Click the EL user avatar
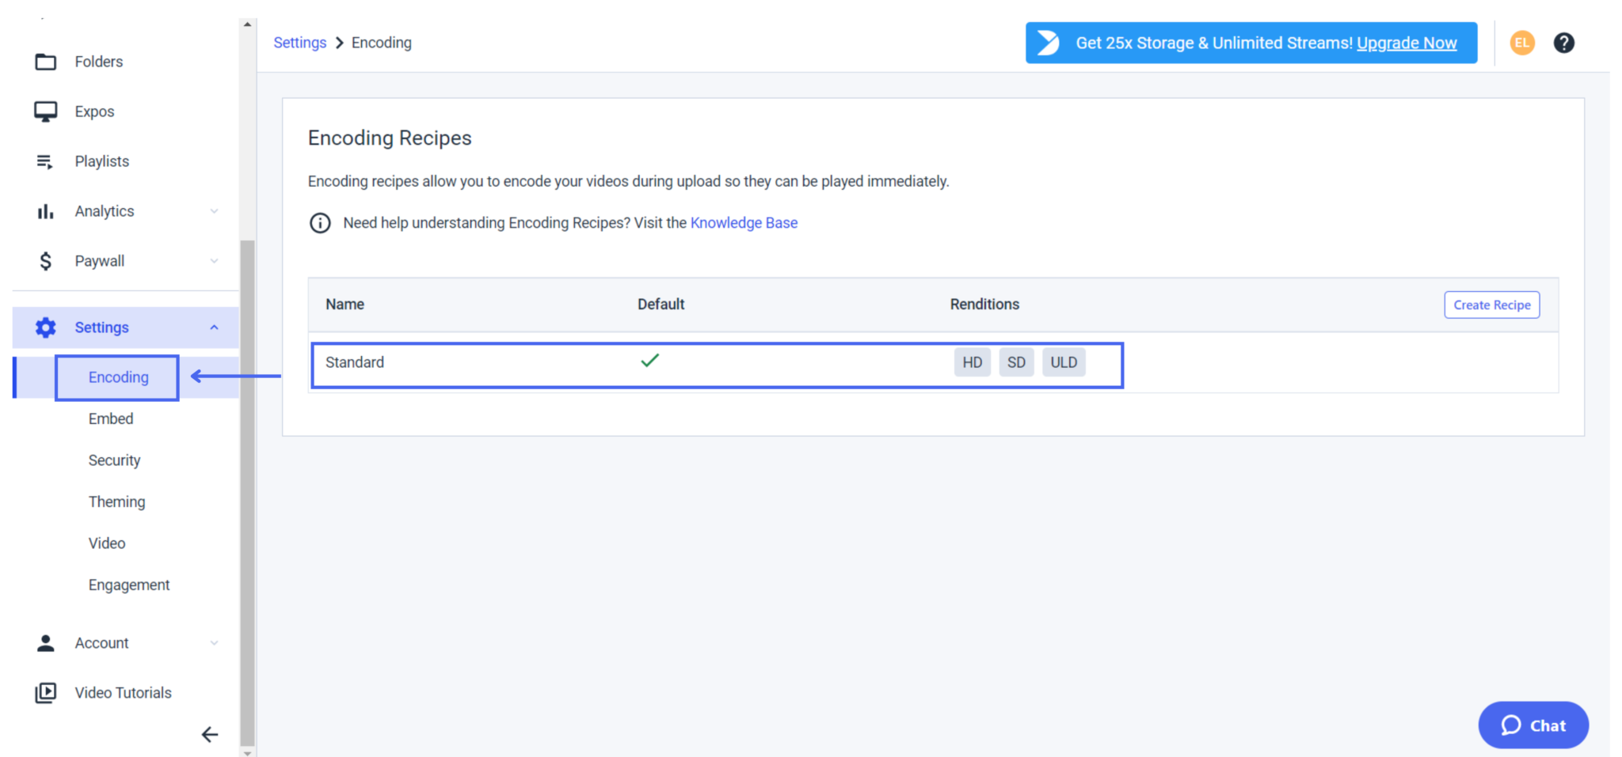This screenshot has width=1622, height=757. (x=1522, y=43)
